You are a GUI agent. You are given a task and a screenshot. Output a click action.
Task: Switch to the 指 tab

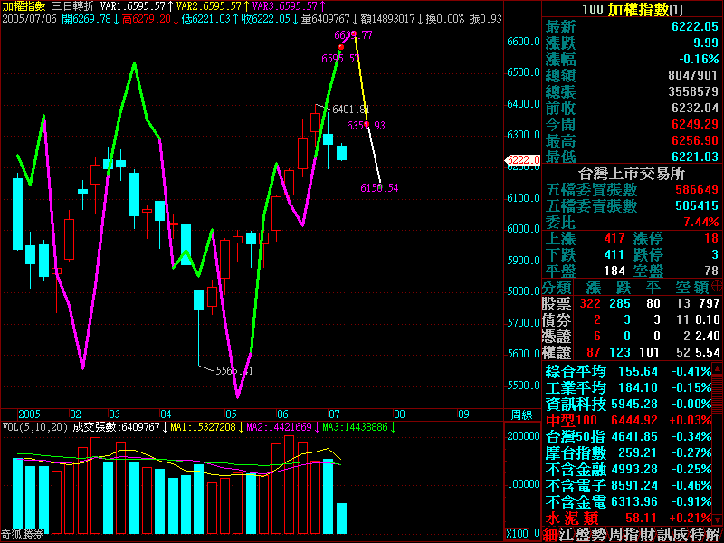click(632, 535)
